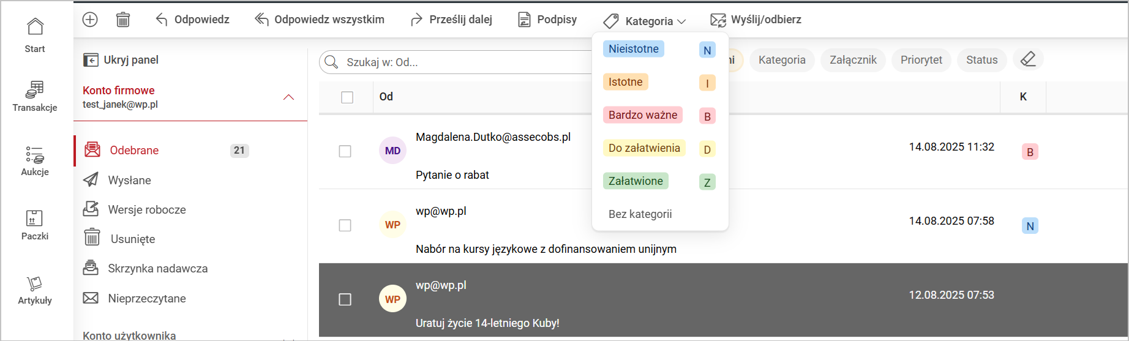Screen dimensions: 1129x341
Task: Open Artykuły from the sidebar
Action: coord(35,290)
